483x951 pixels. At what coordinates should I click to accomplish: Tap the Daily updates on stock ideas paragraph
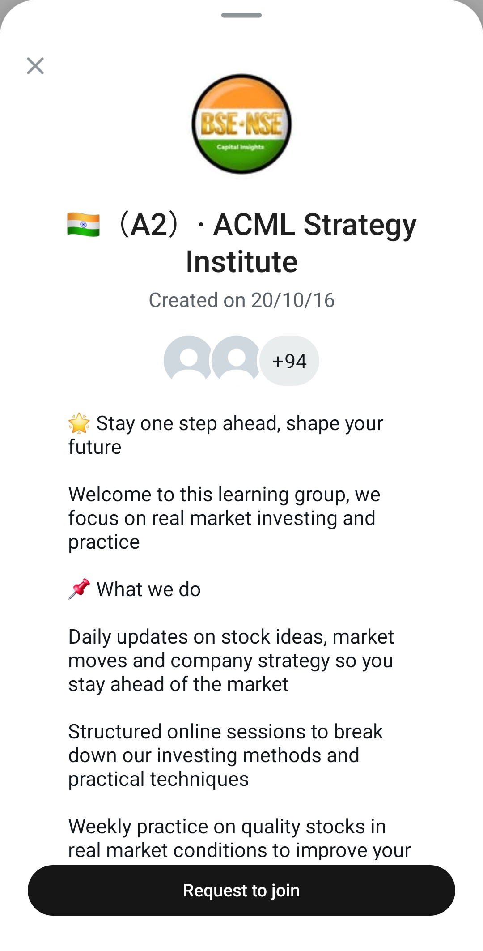[x=230, y=660]
